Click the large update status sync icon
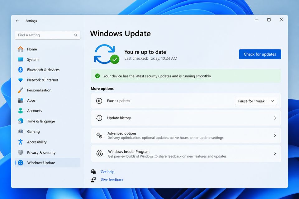 click(x=107, y=54)
